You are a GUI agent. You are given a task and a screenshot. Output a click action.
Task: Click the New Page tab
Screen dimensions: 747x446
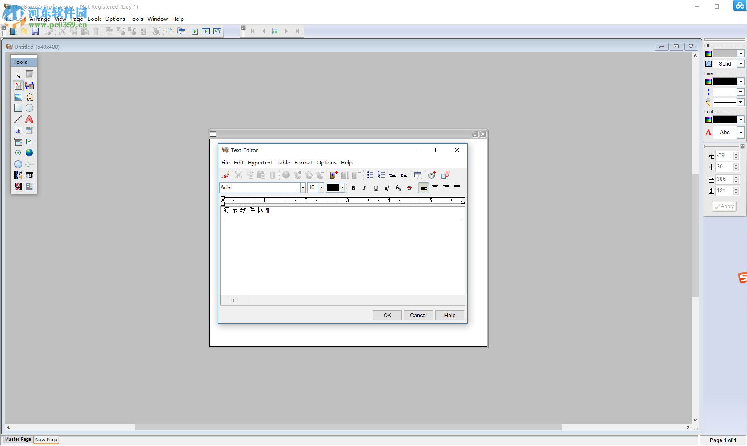[46, 440]
